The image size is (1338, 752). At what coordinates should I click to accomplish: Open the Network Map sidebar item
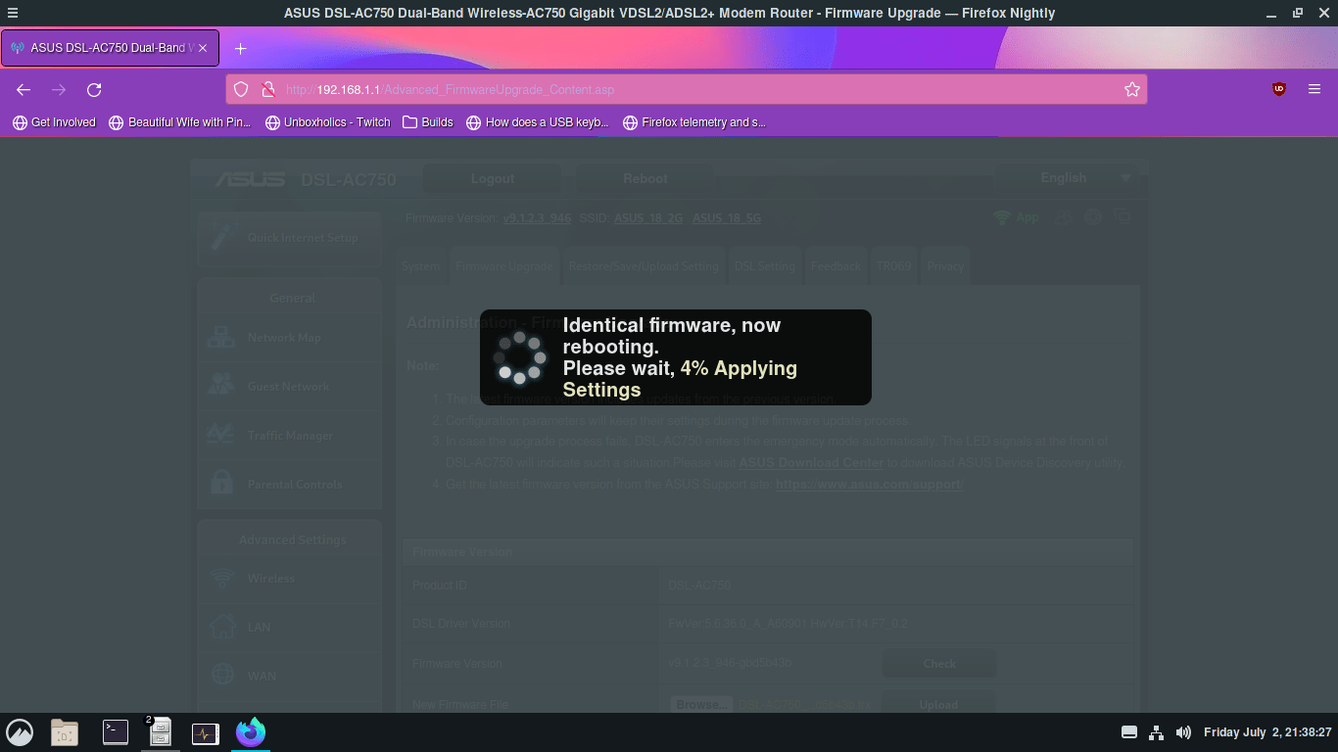[284, 338]
